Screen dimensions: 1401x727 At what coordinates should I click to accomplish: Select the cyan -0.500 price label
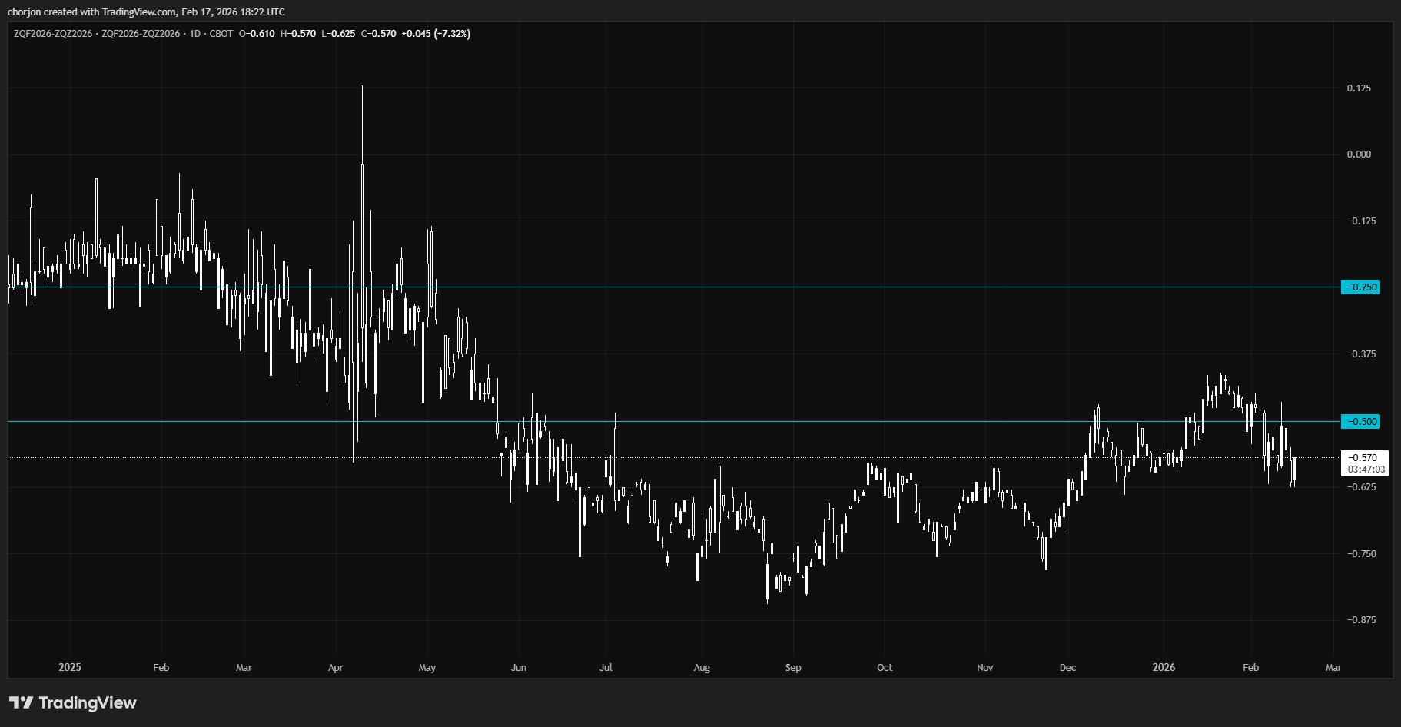pos(1360,422)
